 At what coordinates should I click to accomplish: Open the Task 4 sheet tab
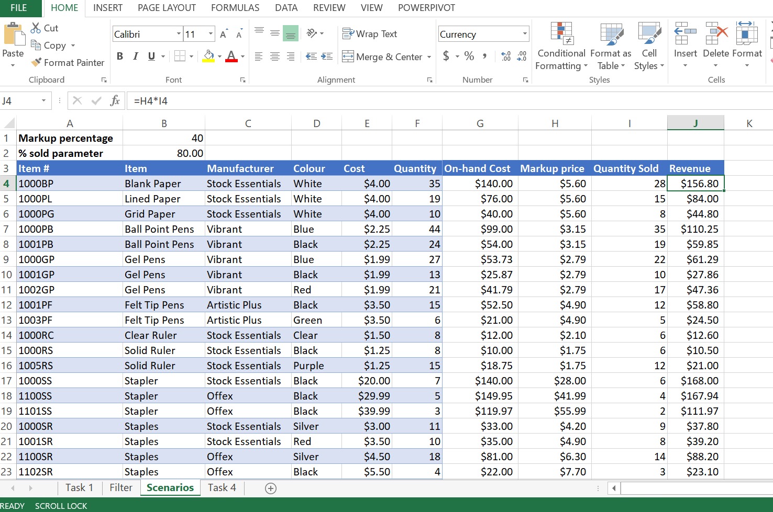click(222, 487)
